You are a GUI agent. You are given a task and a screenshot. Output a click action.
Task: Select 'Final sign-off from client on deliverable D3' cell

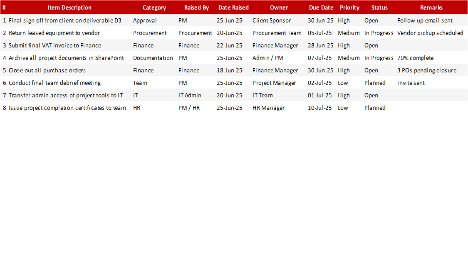pos(65,21)
